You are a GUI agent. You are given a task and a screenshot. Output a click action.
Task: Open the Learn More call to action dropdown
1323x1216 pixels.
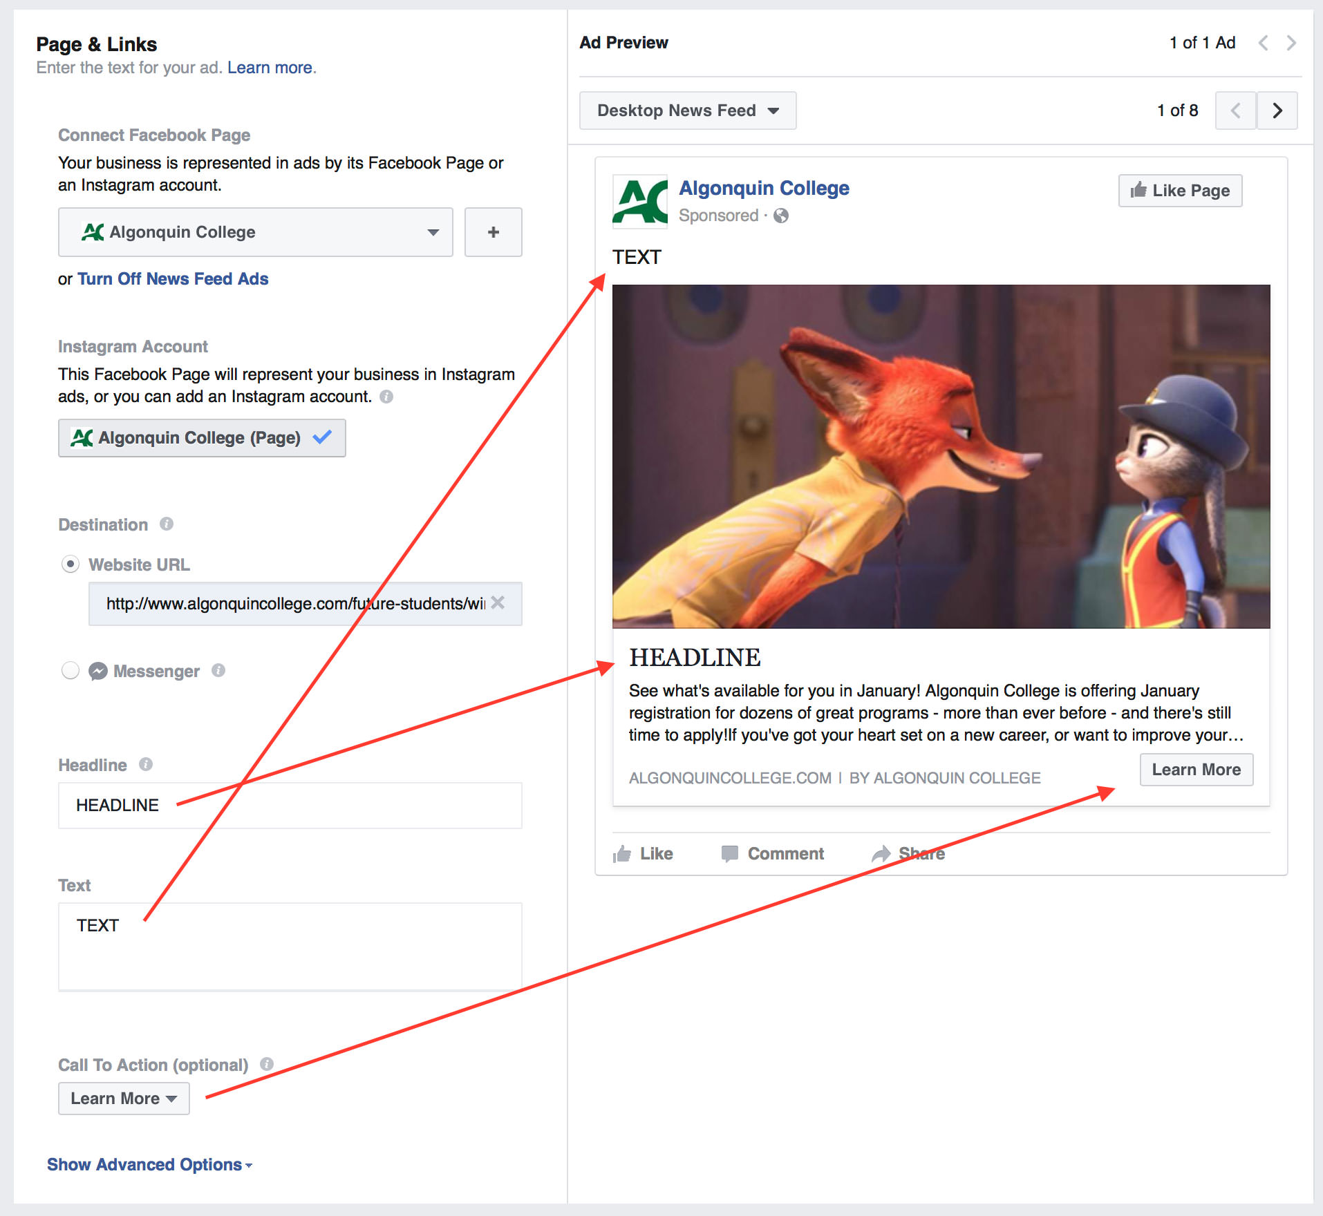[124, 1099]
